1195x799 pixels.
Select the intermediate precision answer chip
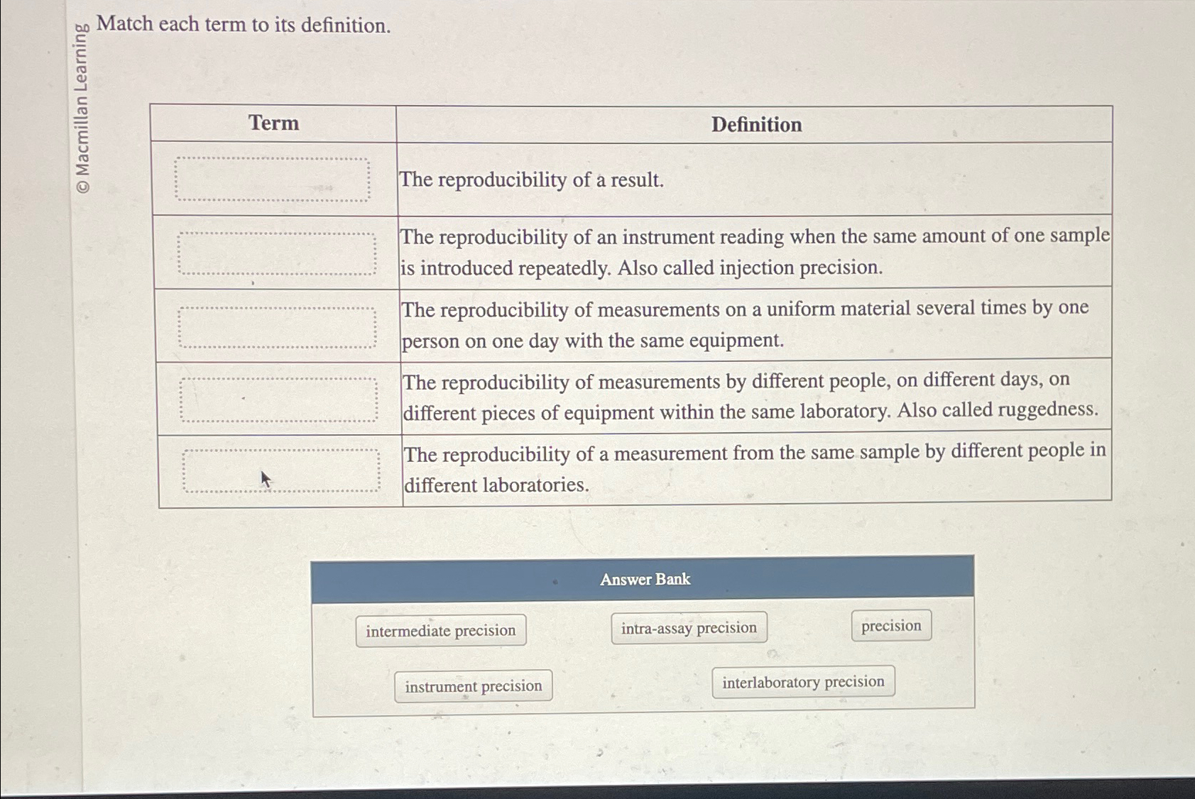tap(440, 630)
